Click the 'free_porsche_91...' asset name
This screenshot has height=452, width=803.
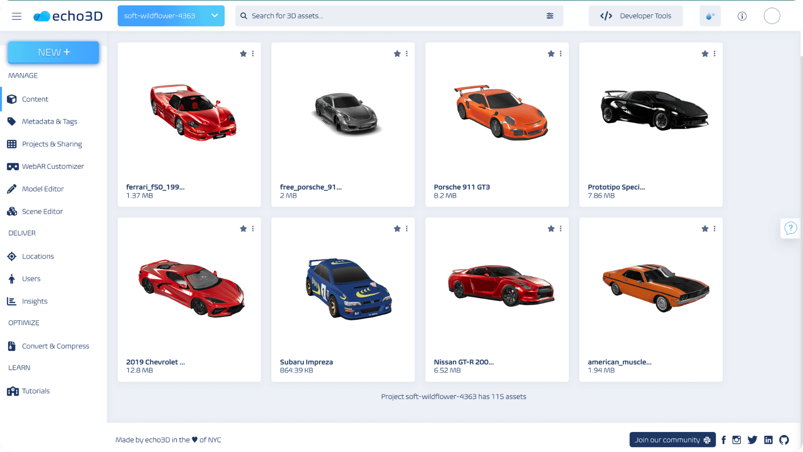[311, 187]
